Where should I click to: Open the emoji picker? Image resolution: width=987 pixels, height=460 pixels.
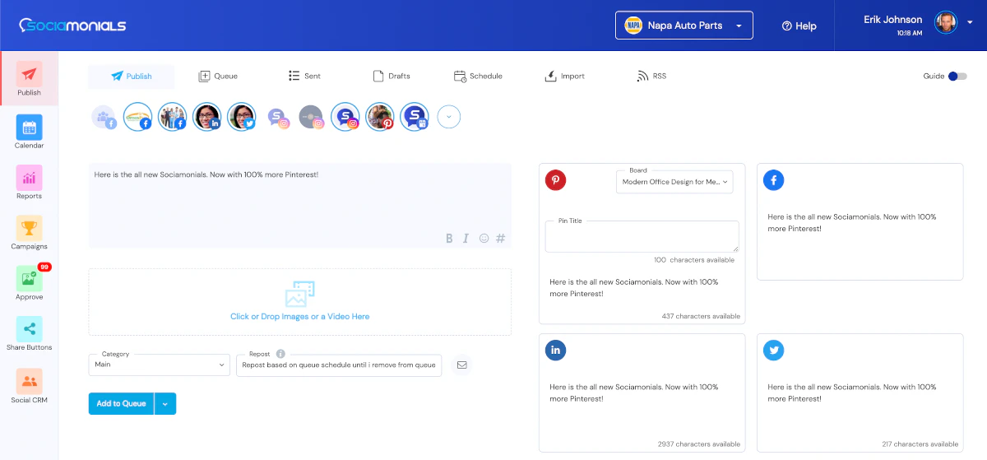[484, 238]
